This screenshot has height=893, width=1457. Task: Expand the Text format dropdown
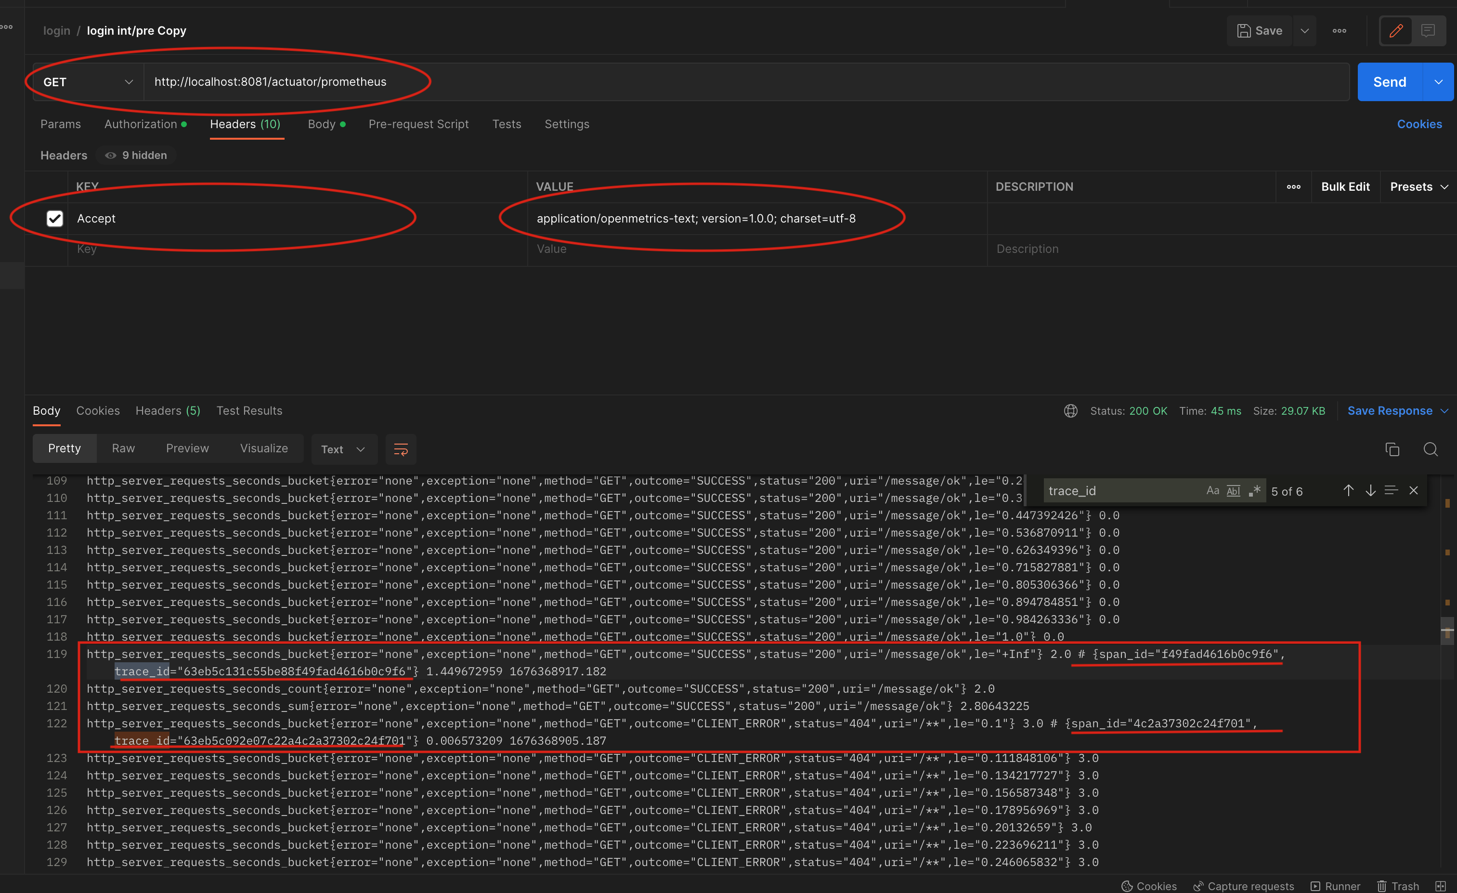(x=343, y=449)
